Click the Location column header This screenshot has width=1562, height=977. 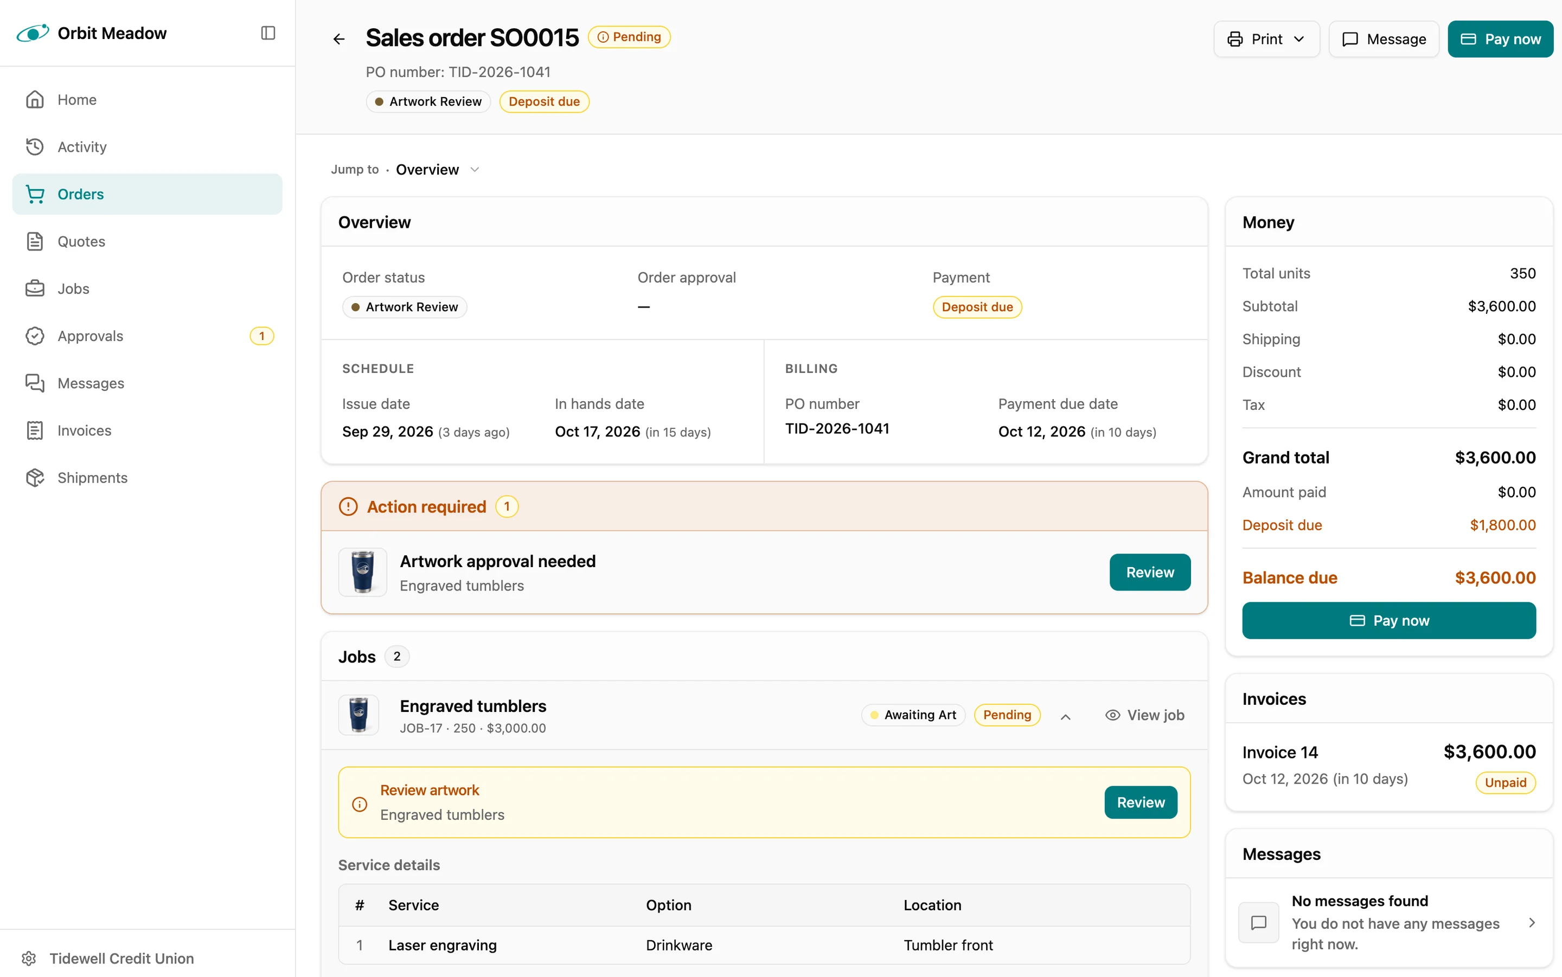pos(932,905)
